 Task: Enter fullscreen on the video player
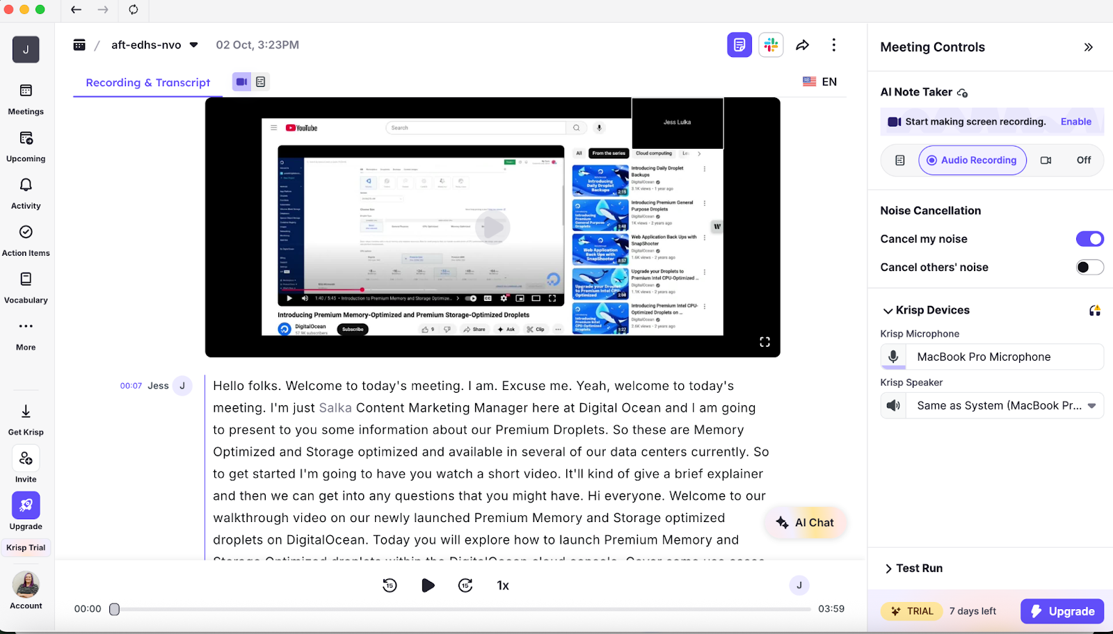click(x=764, y=341)
